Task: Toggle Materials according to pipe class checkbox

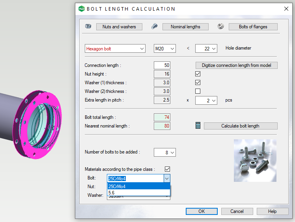Action: coord(167,169)
